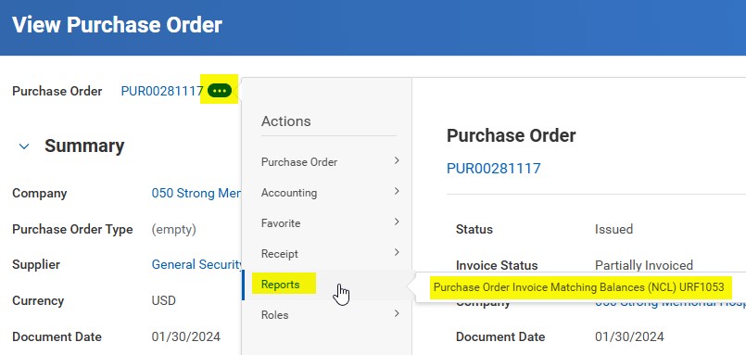Click the Summary section heading
Screen dimensions: 746x355
click(84, 146)
